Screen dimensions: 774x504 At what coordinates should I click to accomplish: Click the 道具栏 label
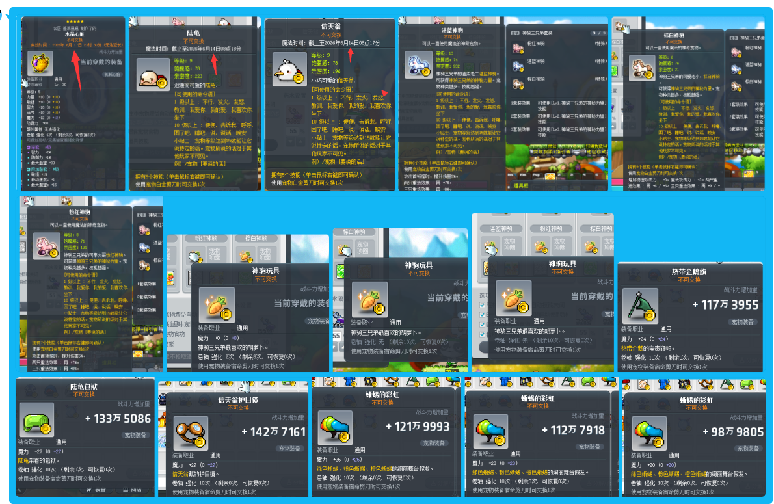(x=521, y=185)
